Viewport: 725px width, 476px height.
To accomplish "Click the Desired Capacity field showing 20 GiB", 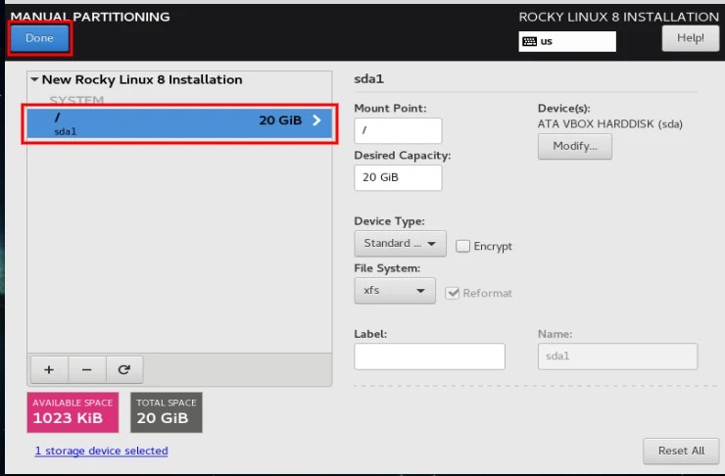I will click(x=398, y=178).
